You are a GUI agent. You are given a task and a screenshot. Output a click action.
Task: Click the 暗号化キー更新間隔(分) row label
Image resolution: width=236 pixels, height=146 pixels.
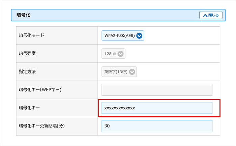pos(41,126)
